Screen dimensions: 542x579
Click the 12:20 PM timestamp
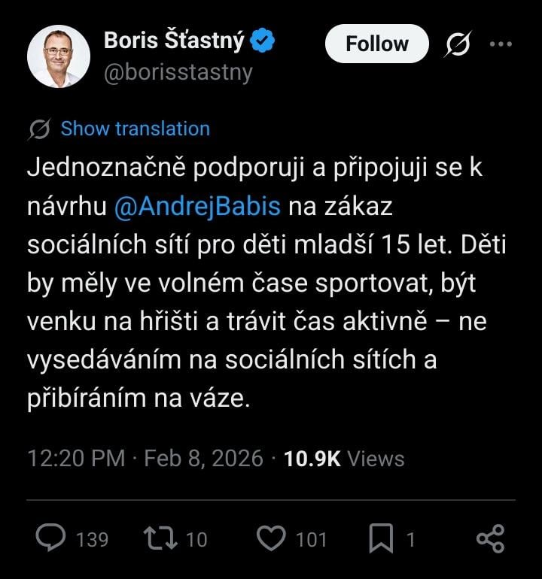(x=75, y=459)
